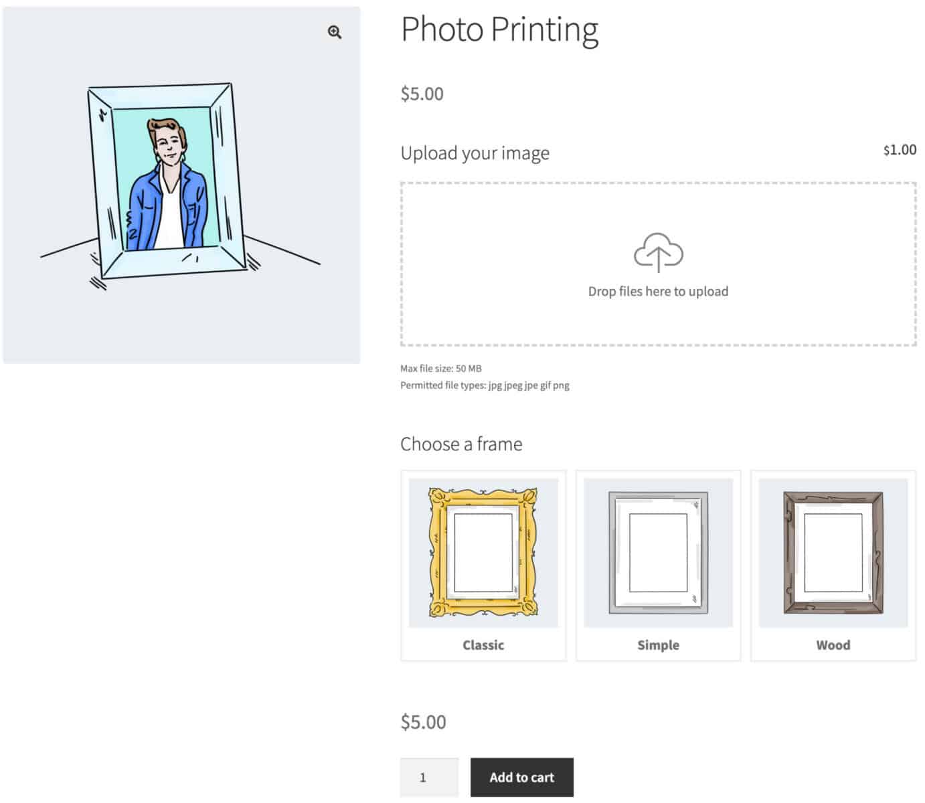
Task: Click the magnifier zoom icon on product image
Action: (334, 31)
